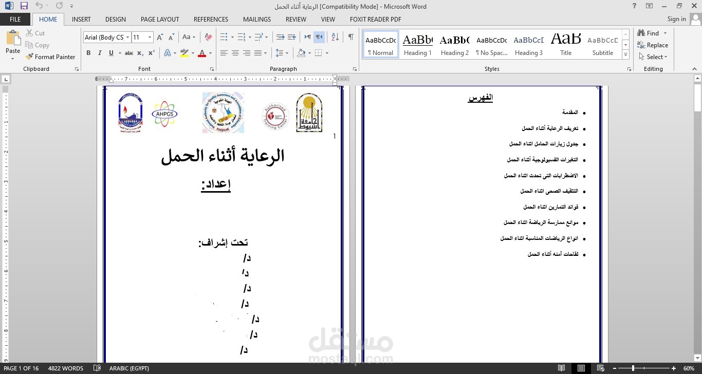
Task: Click zoom out minus button
Action: pyautogui.click(x=614, y=368)
